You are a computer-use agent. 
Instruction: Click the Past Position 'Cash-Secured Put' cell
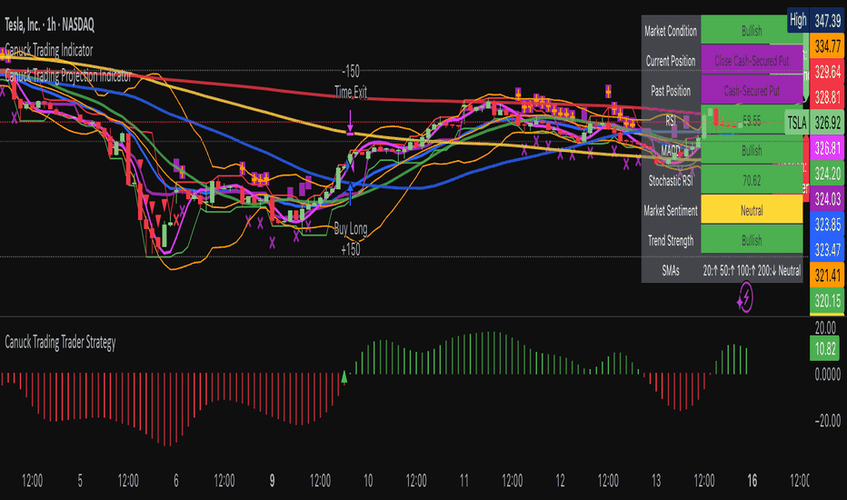click(752, 91)
